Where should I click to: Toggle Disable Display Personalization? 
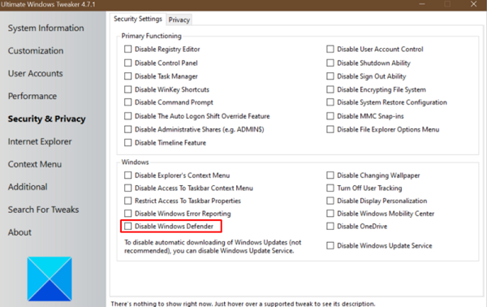pos(330,201)
